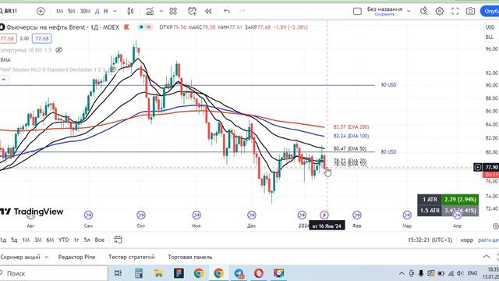
Task: Click the Опубликовать publish button
Action: [490, 11]
